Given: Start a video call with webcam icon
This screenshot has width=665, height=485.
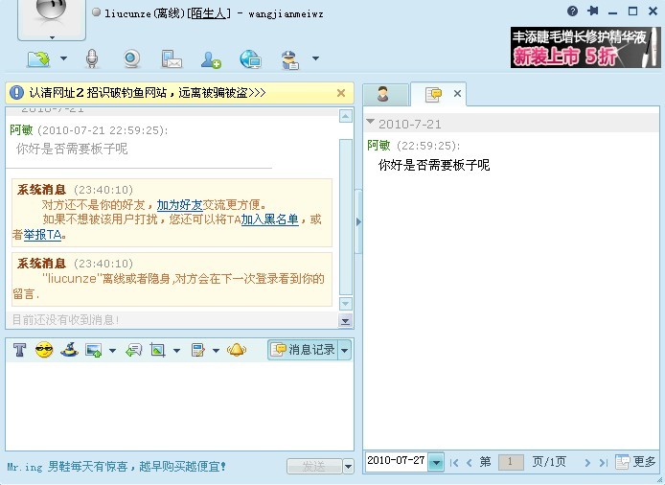Looking at the screenshot, I should tap(131, 59).
